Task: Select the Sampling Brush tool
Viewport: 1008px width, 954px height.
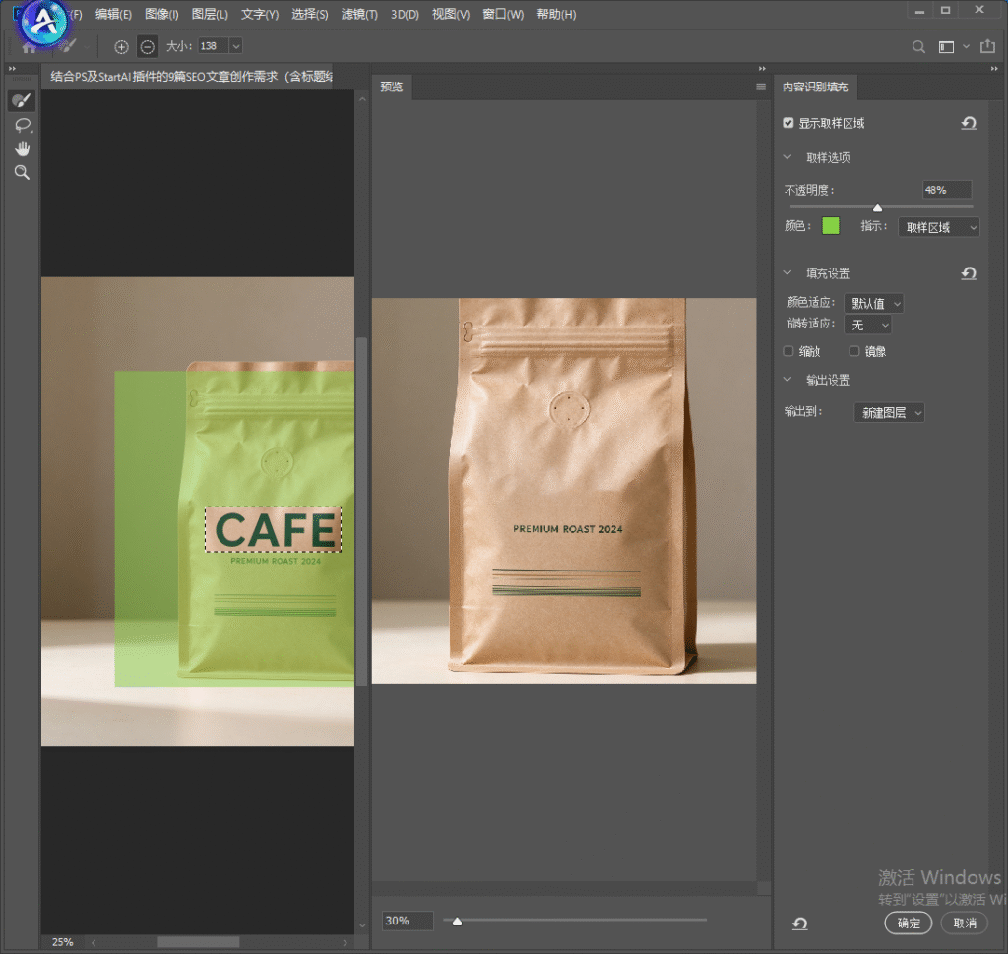Action: [22, 100]
